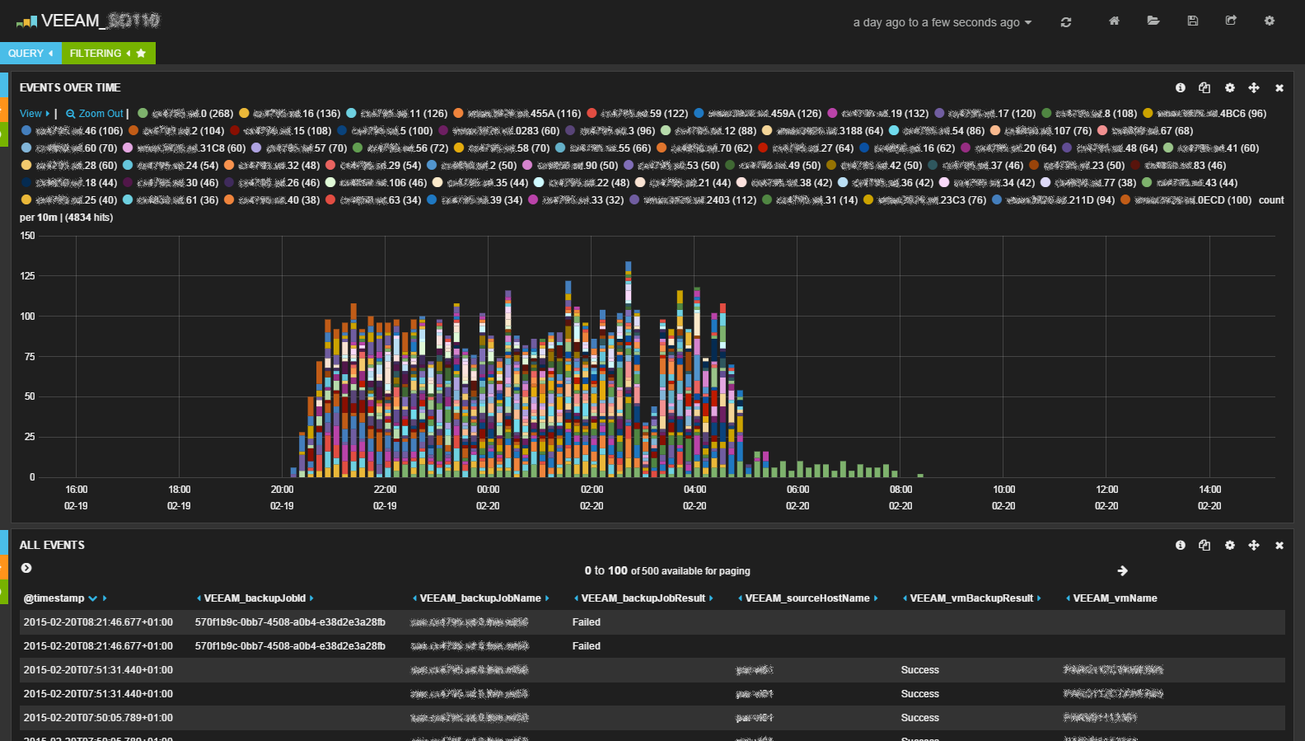The height and width of the screenshot is (741, 1305).
Task: Click the star icon on the Filtering tab
Action: (141, 54)
